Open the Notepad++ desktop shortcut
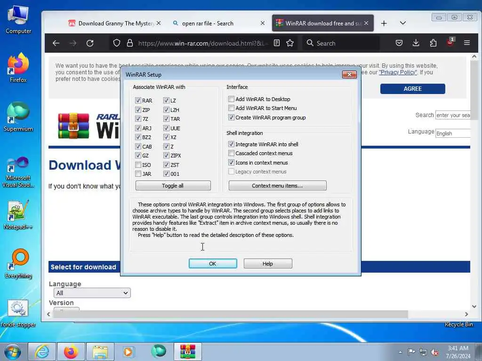This screenshot has height=361, width=482. (x=18, y=214)
